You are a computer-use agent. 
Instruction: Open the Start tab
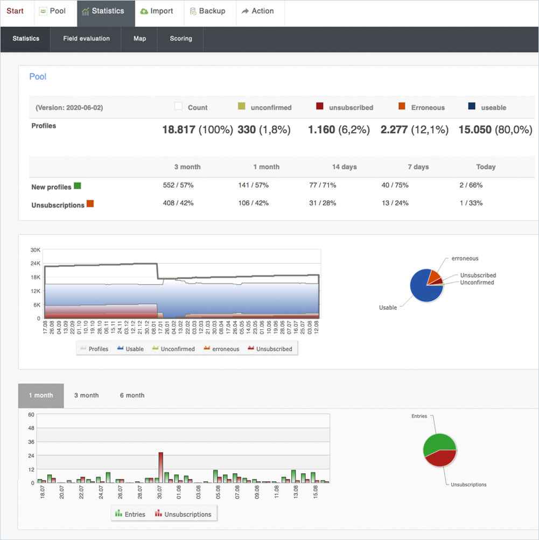pyautogui.click(x=15, y=11)
